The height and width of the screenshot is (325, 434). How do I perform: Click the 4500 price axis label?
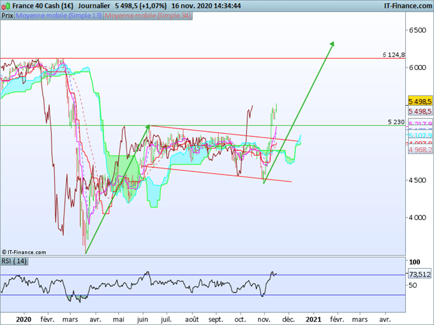[418, 180]
